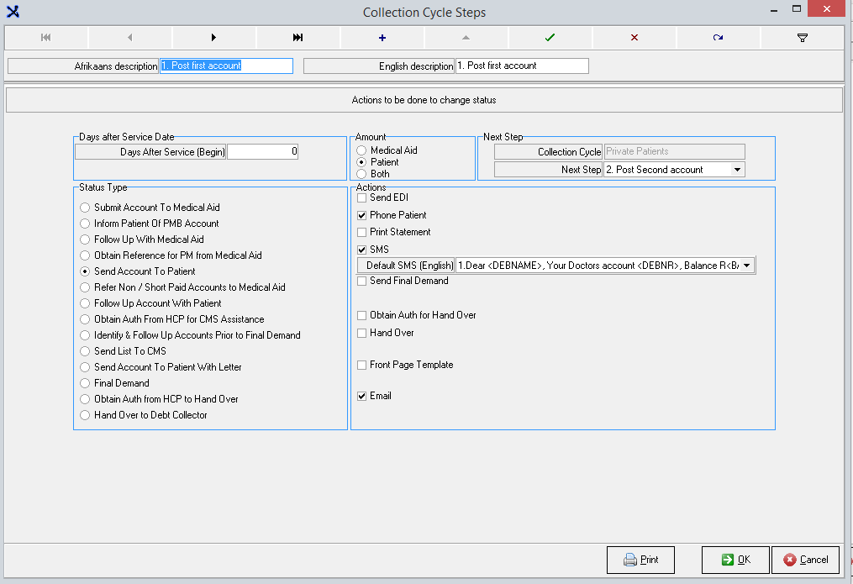This screenshot has height=584, width=853.
Task: Click Cancel button
Action: pos(805,560)
